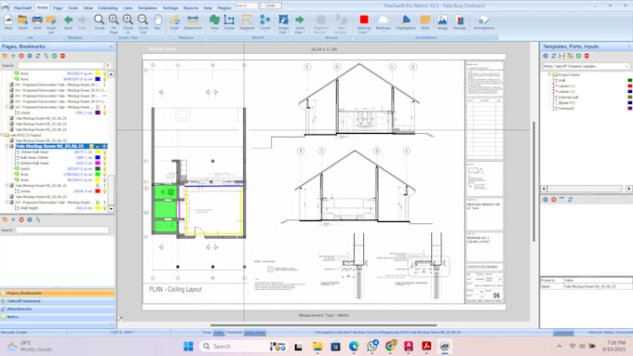Click the Zoom In icon
This screenshot has height=356, width=633.
[x=128, y=20]
